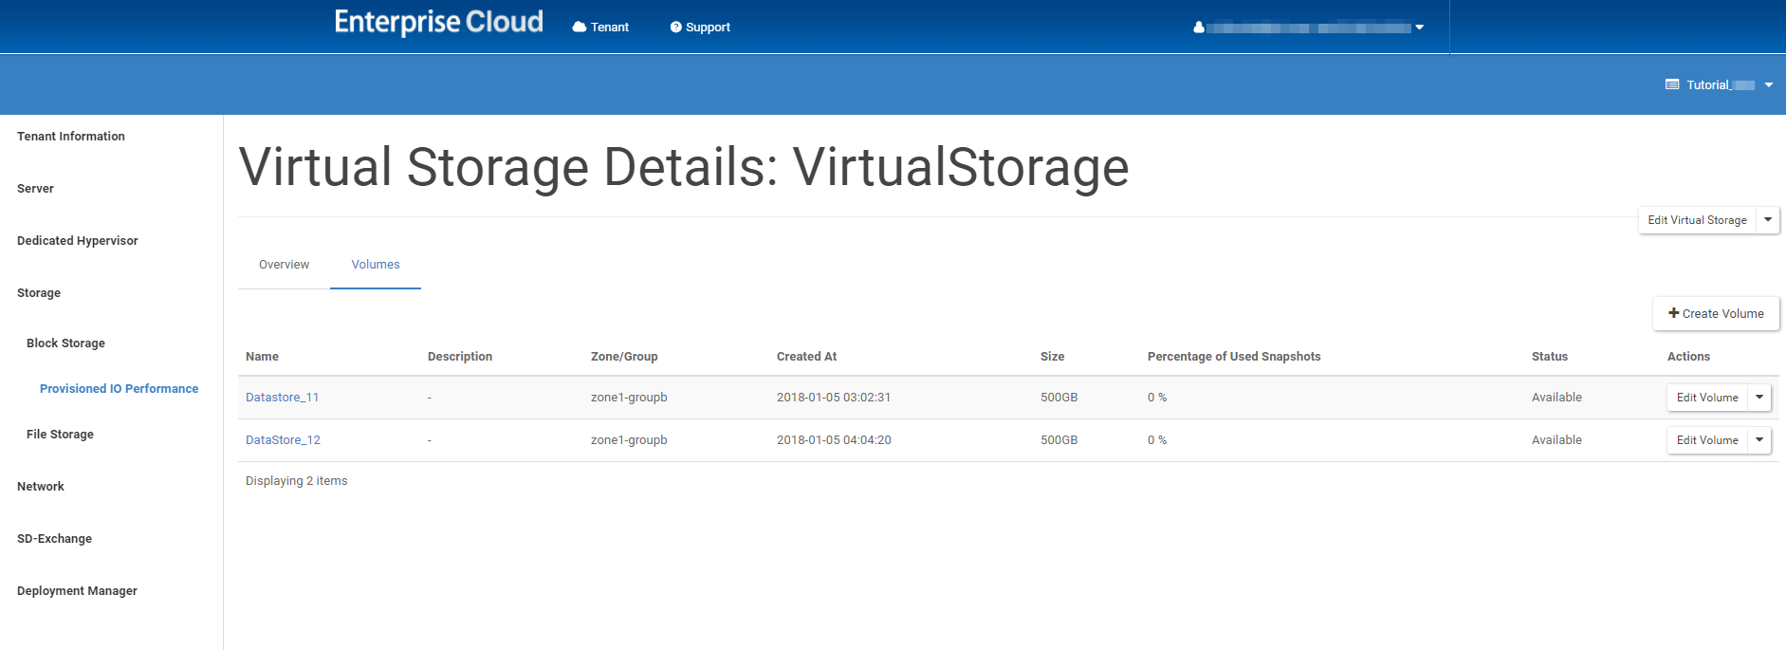Open the Datastore_11 volume link

[282, 398]
